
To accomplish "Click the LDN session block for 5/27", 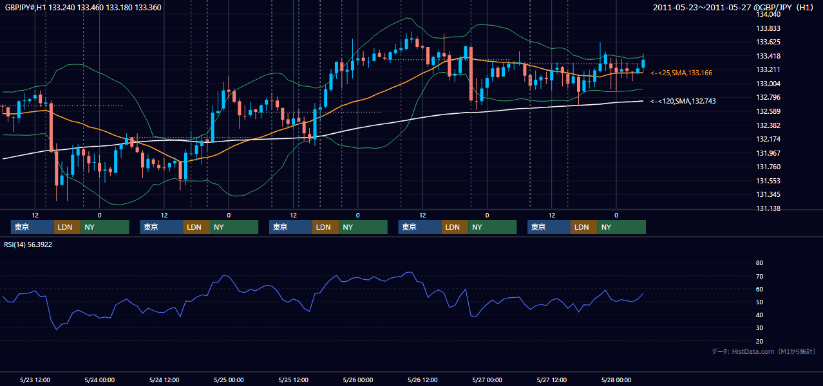I will (x=583, y=227).
